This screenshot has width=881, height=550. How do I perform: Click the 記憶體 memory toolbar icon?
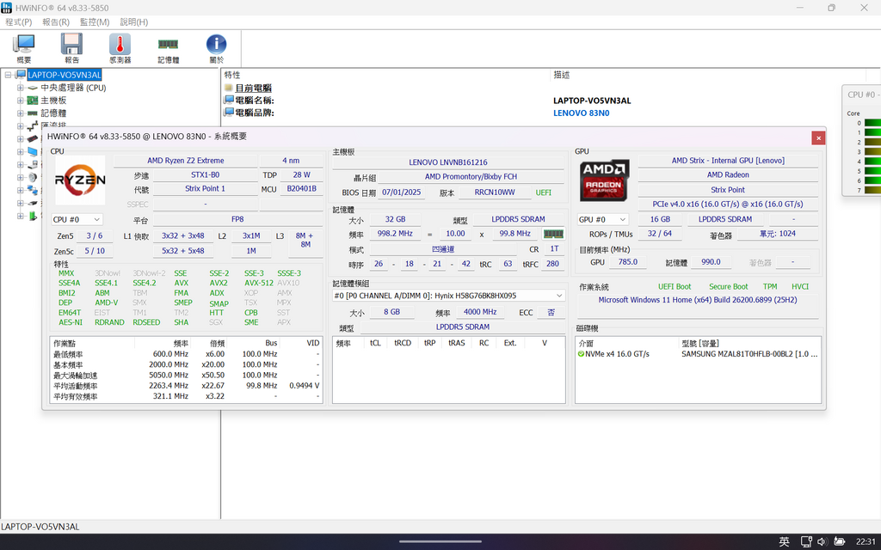168,48
